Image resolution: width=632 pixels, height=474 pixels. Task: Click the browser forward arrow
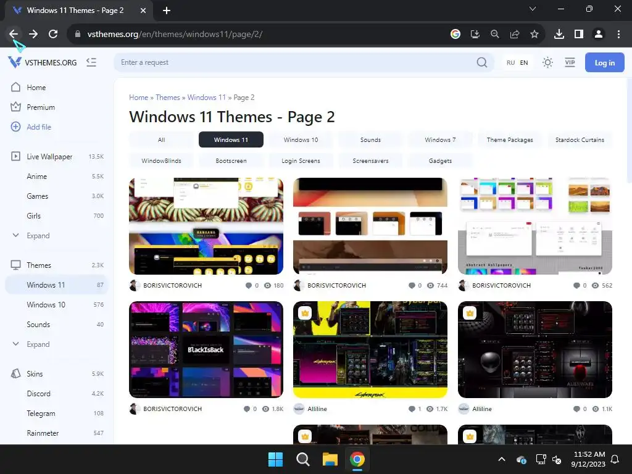click(33, 35)
